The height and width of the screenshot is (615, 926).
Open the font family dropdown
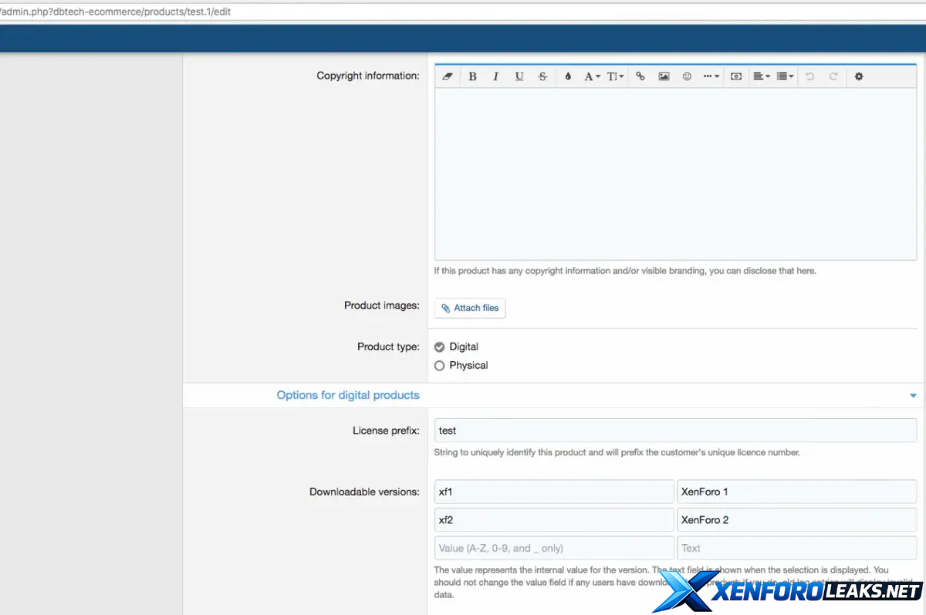[592, 76]
